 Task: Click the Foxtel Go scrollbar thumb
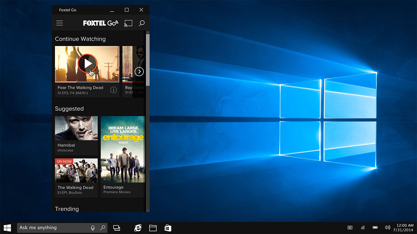point(148,60)
